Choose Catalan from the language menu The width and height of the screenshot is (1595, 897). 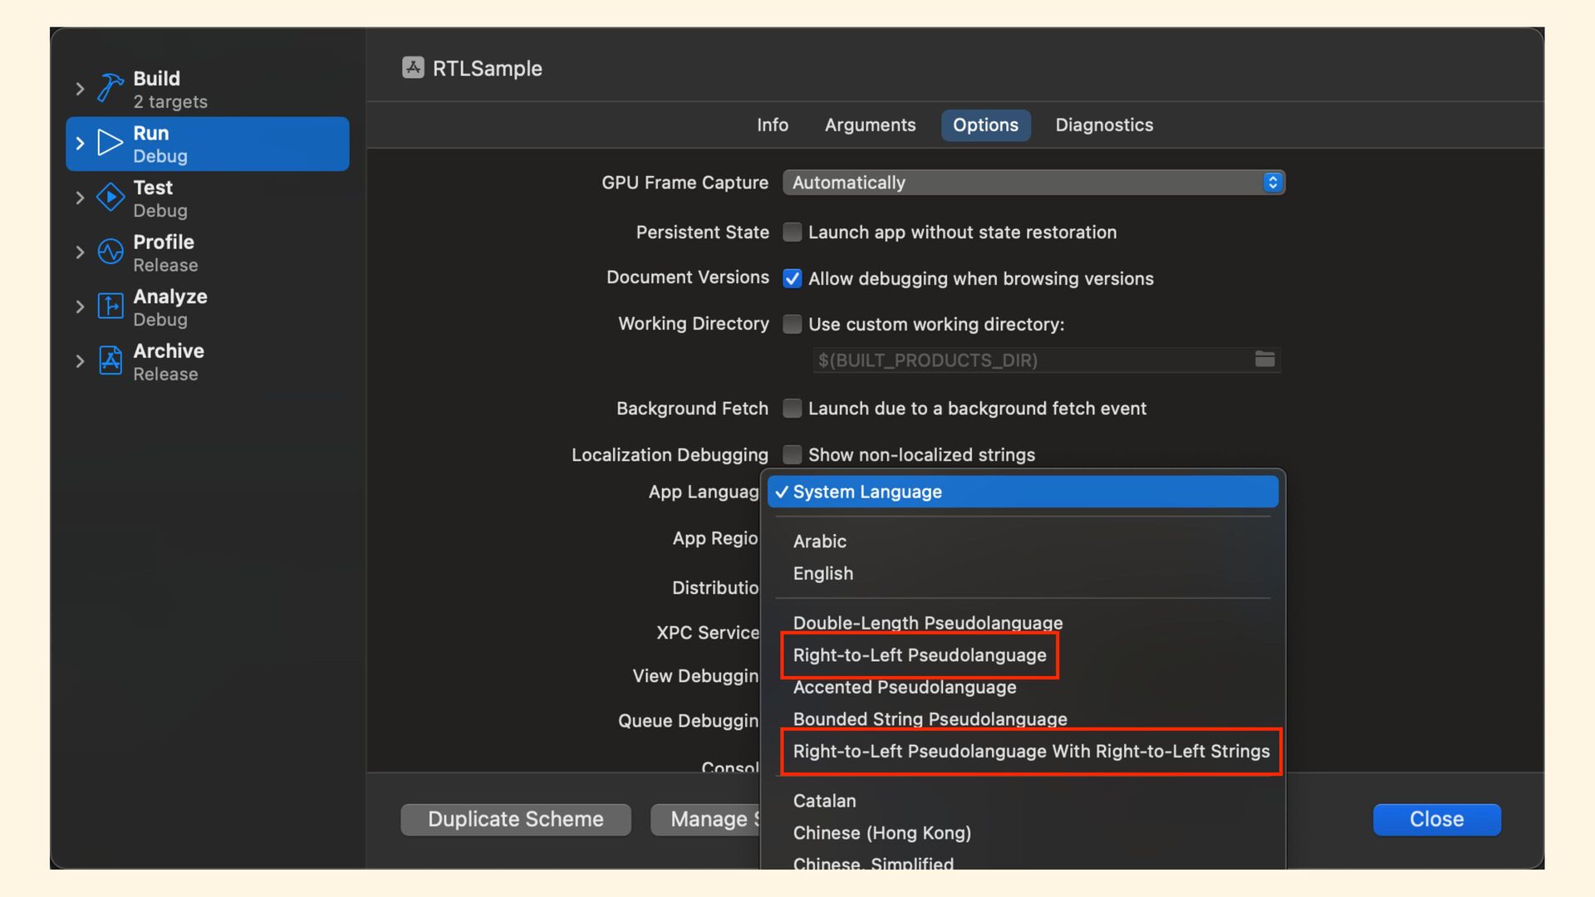coord(1023,801)
